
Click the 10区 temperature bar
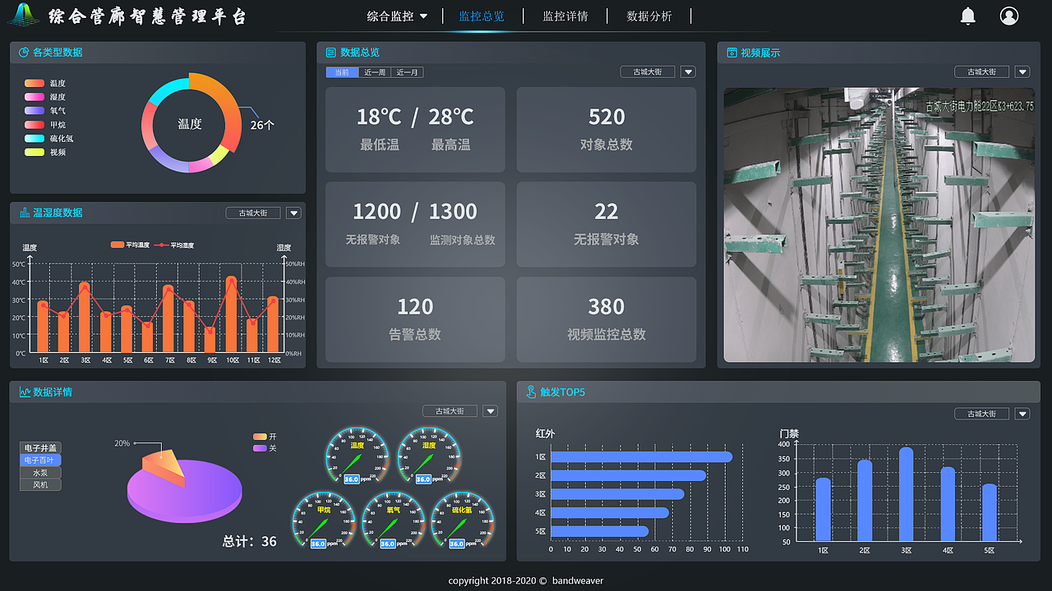tap(232, 315)
